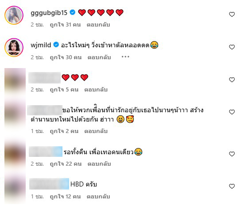Click the blue verified badge next to gggubgib15

[73, 12]
